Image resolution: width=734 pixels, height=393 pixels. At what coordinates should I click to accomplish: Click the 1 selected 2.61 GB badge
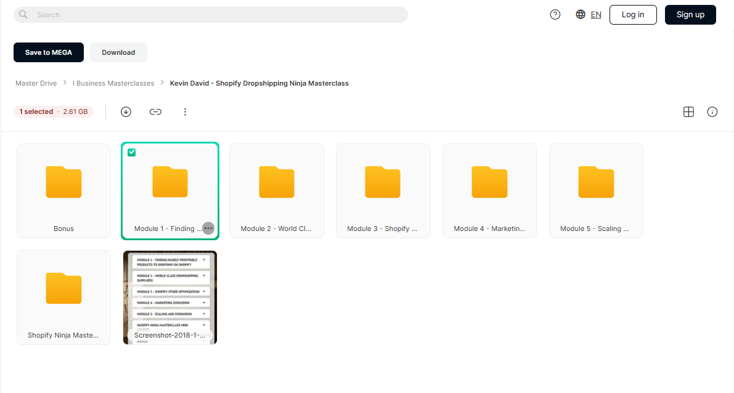(54, 112)
